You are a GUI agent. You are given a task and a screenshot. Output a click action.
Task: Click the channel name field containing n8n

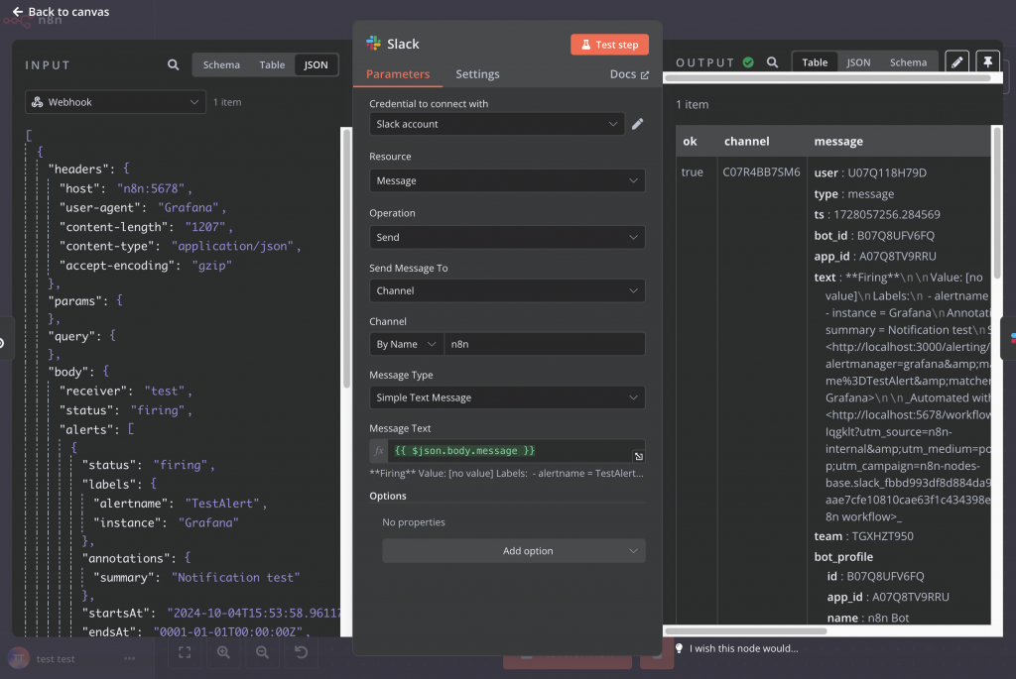[x=545, y=344]
